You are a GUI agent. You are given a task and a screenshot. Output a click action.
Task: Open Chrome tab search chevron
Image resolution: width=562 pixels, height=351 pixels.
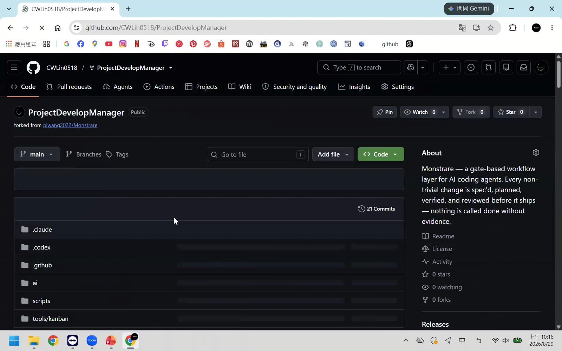(9, 9)
